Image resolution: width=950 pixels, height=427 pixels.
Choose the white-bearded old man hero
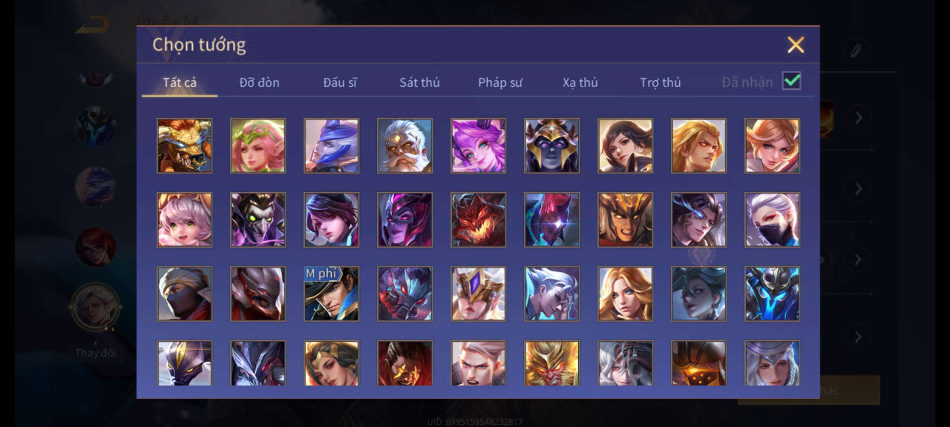click(x=405, y=145)
